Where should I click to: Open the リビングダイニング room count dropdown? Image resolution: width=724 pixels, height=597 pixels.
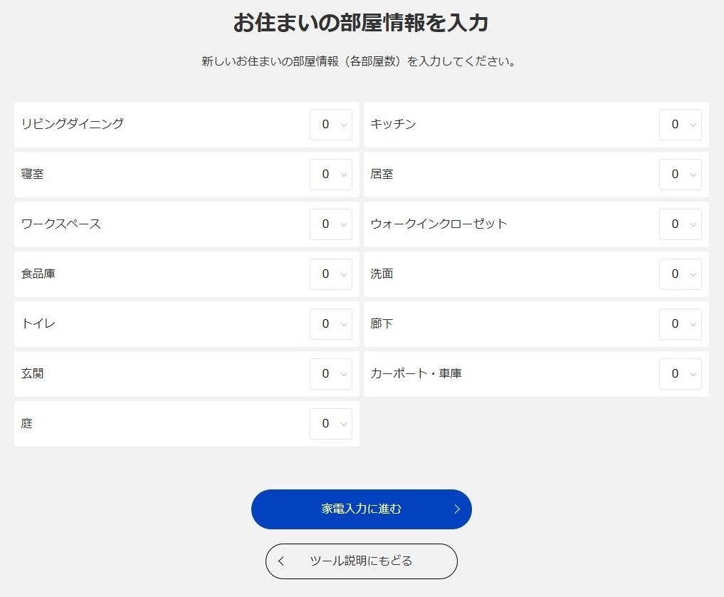330,124
